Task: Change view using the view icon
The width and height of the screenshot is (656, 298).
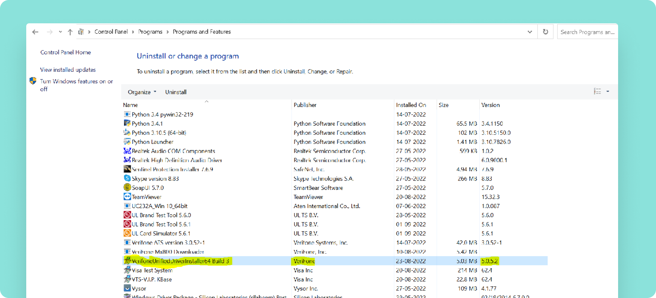Action: point(597,91)
